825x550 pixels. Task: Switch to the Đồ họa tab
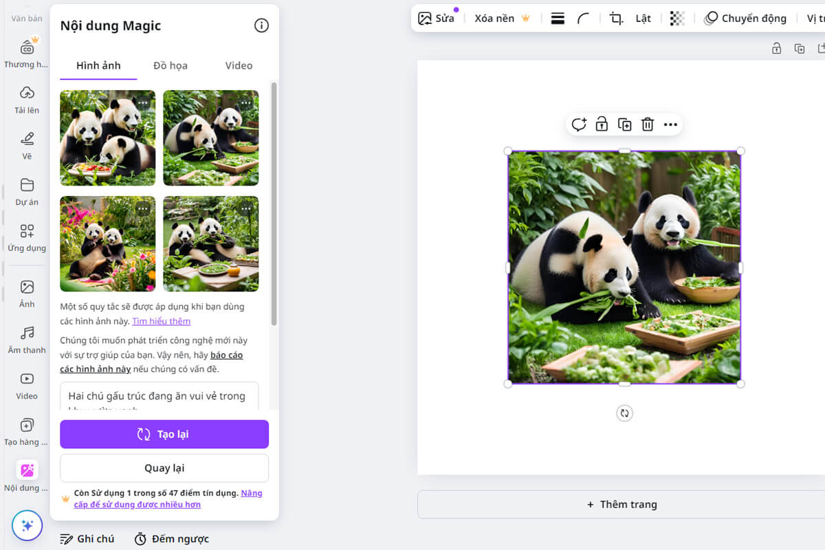click(170, 65)
